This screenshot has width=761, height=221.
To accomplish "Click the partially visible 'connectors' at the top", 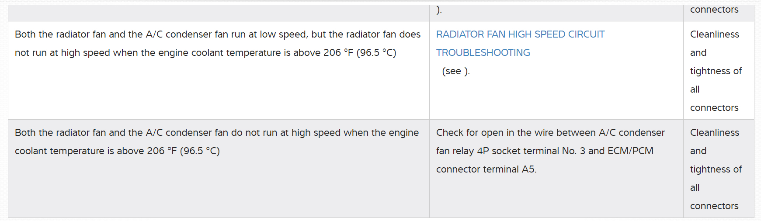I will (714, 10).
